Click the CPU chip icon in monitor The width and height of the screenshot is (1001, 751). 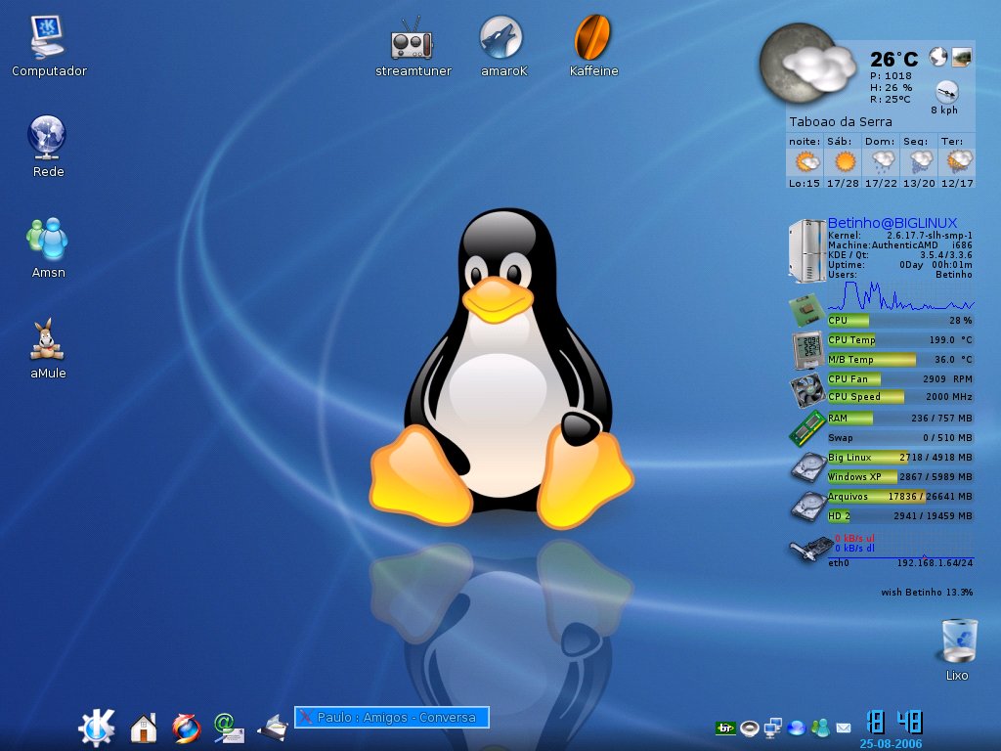806,310
